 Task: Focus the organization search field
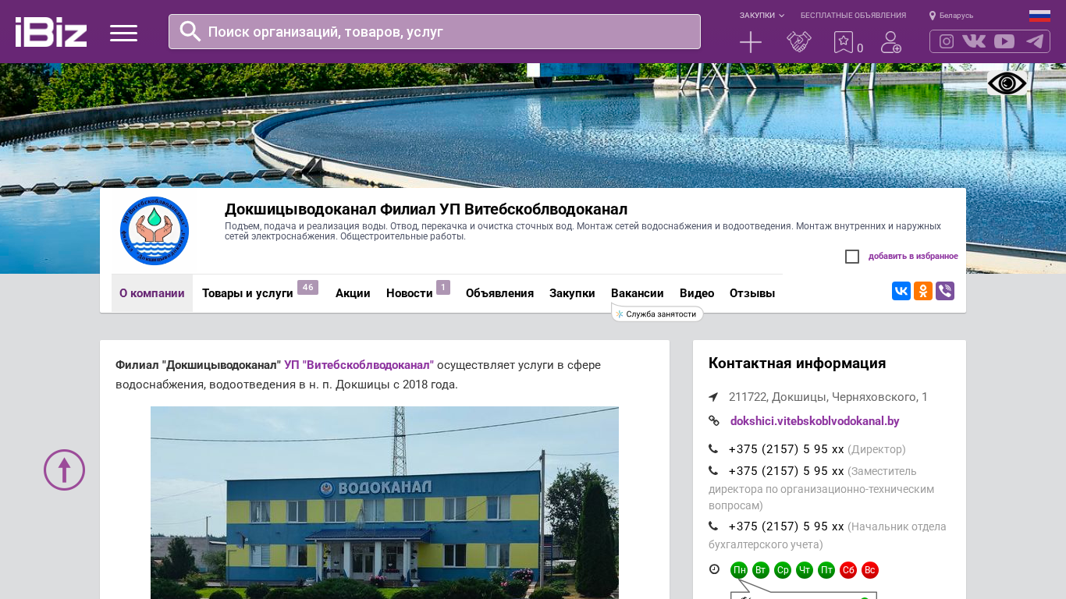(435, 31)
